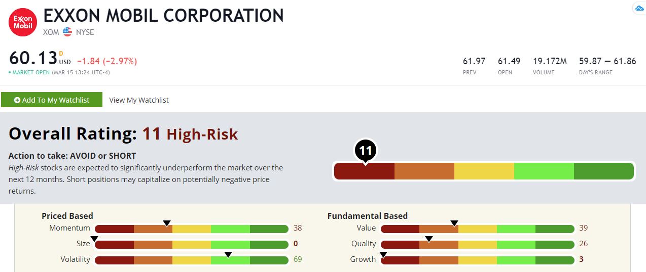This screenshot has height=272, width=646.
Task: Click the dark green overall rating segment
Action: (603, 172)
